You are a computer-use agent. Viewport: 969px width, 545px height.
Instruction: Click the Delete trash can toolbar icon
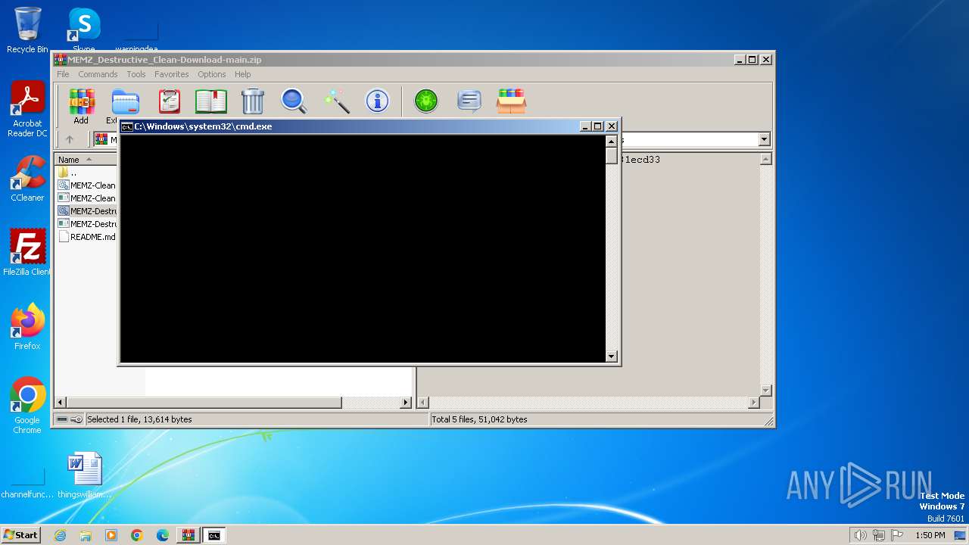click(x=252, y=101)
